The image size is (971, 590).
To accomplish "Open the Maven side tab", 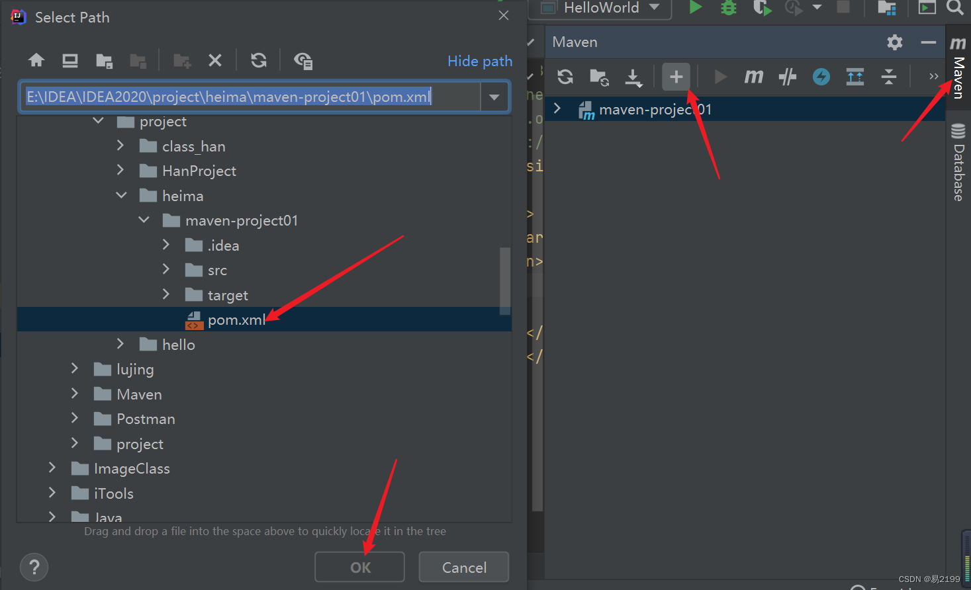I will 958,68.
